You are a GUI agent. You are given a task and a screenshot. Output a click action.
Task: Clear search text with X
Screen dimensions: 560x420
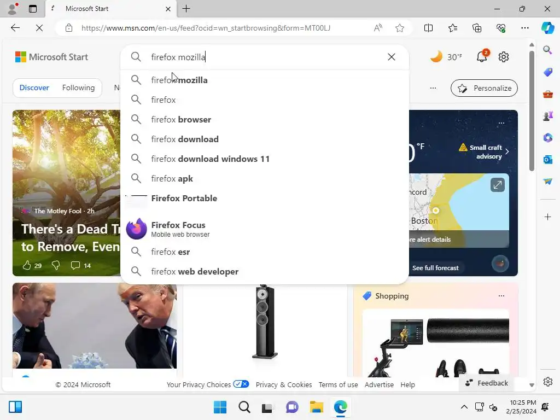(x=392, y=57)
